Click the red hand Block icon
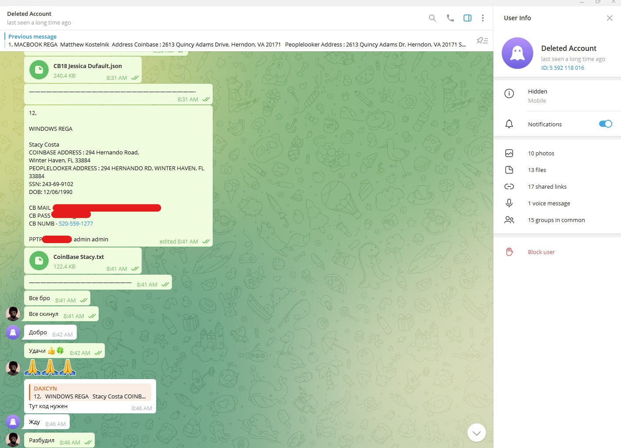621x448 pixels. [509, 252]
